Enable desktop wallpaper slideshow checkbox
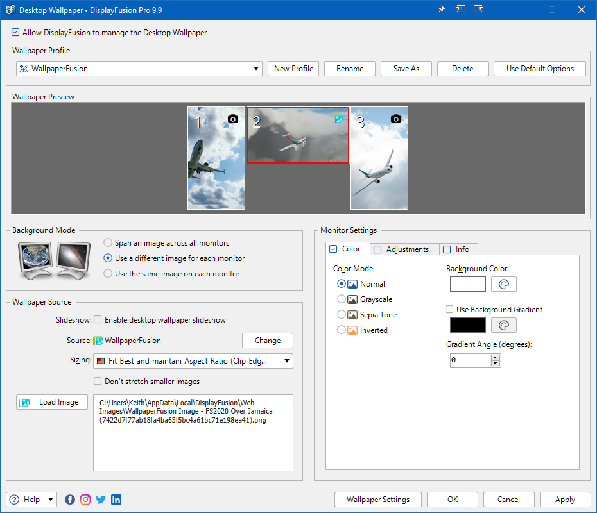The image size is (597, 513). [x=98, y=319]
